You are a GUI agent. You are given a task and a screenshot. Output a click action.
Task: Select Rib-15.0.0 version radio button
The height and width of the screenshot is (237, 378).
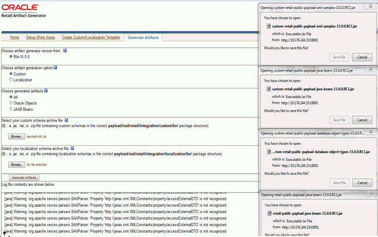(x=11, y=56)
